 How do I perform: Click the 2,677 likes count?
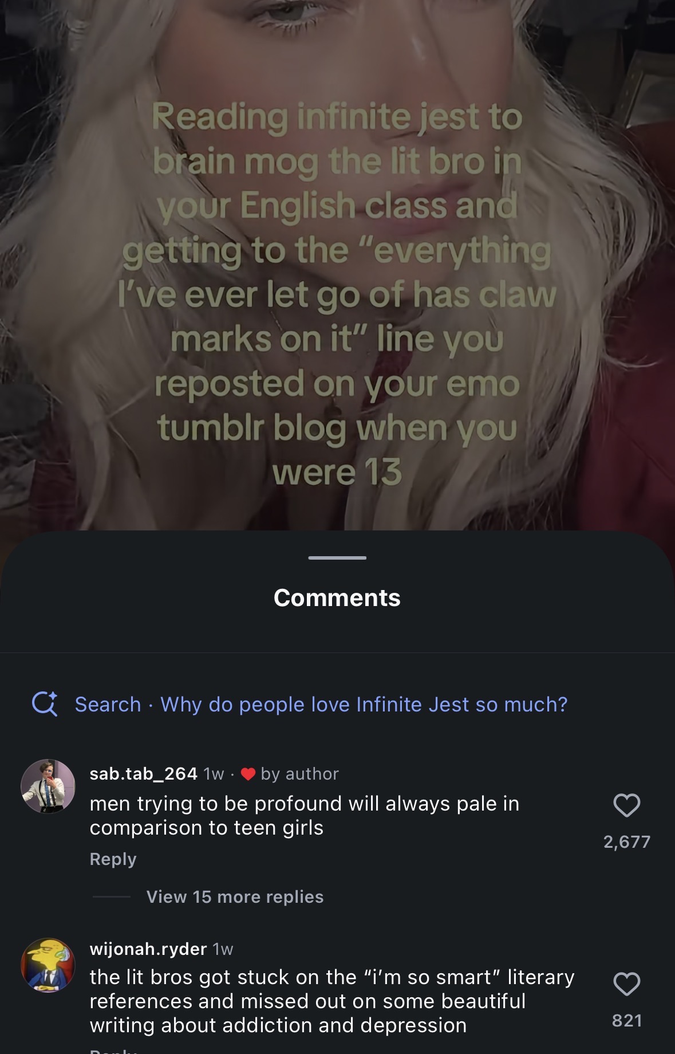coord(627,841)
